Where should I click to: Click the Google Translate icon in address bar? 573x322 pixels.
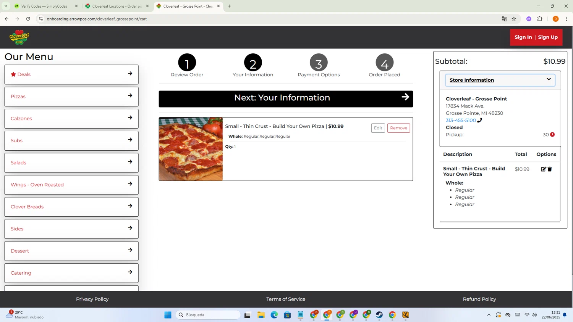click(x=504, y=19)
